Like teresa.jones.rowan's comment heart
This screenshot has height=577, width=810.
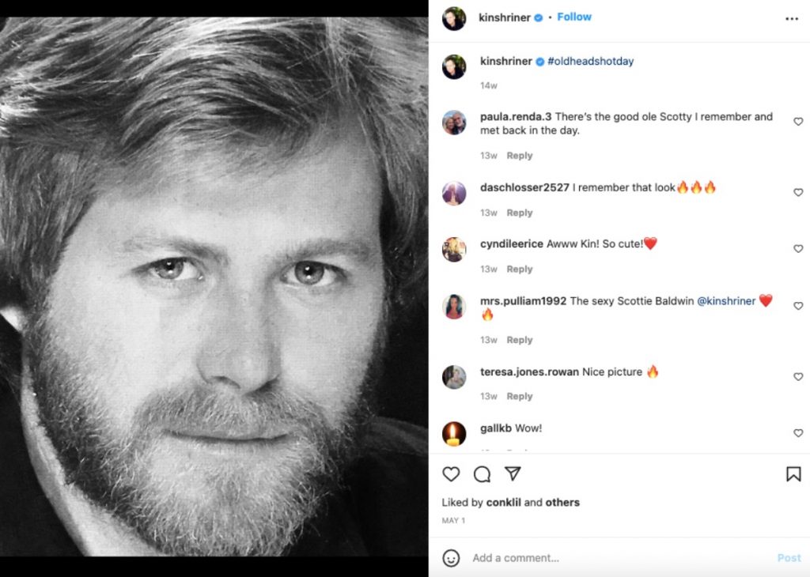coord(797,377)
